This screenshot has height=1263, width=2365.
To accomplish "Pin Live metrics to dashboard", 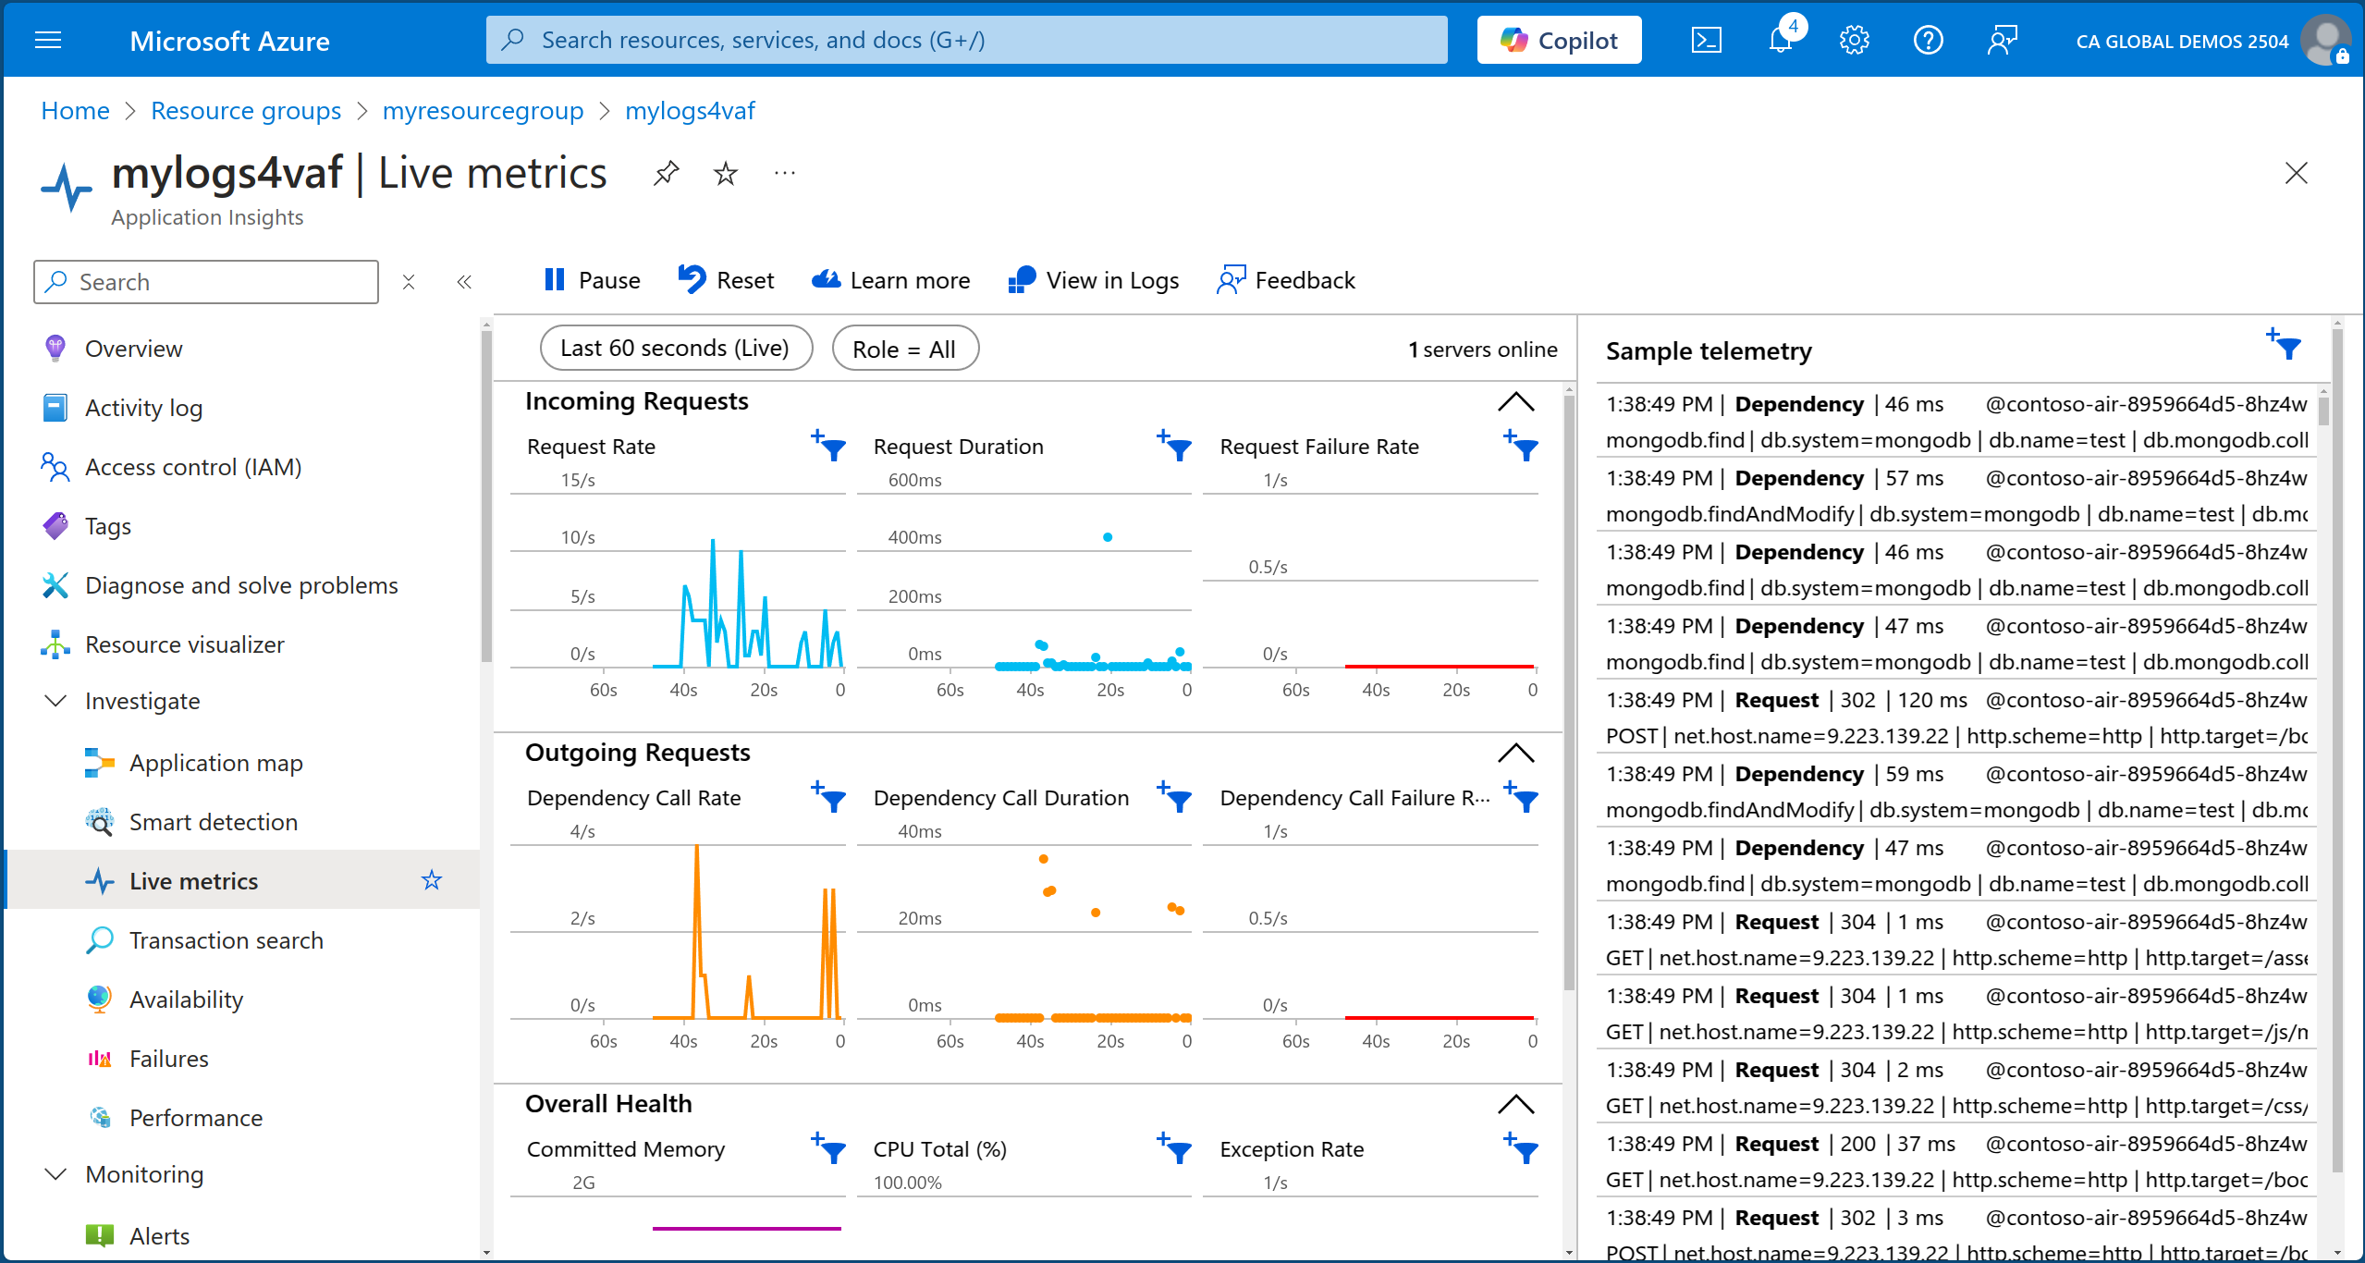I will coord(666,173).
